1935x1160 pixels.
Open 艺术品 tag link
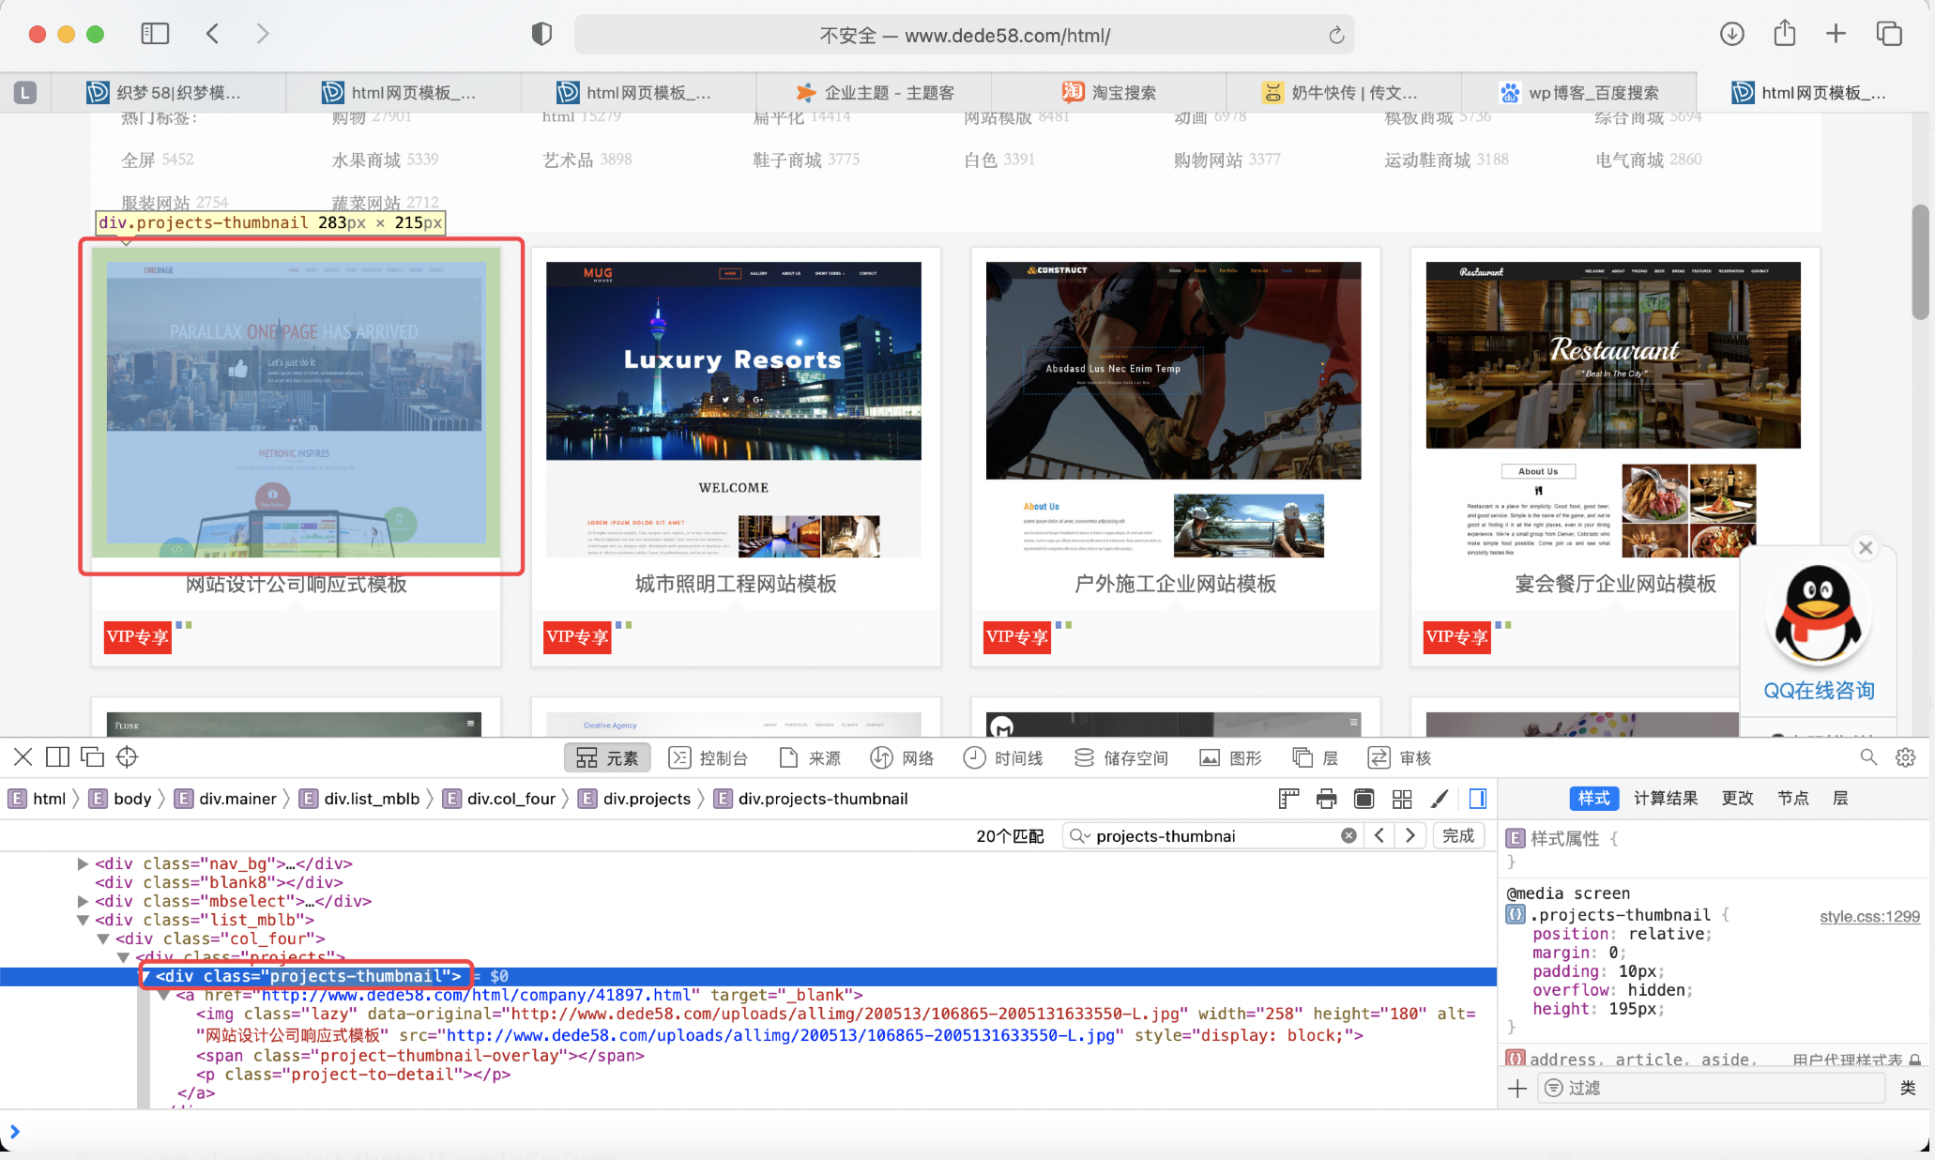pos(568,160)
